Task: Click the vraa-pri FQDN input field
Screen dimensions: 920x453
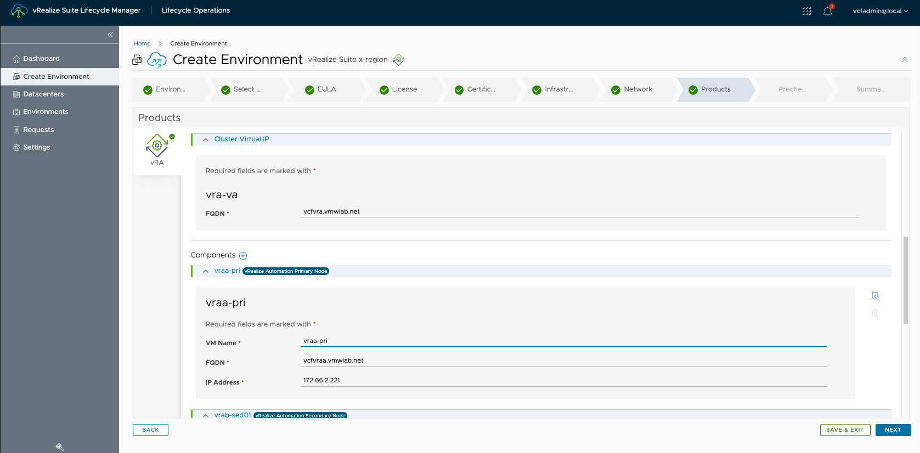Action: point(563,360)
